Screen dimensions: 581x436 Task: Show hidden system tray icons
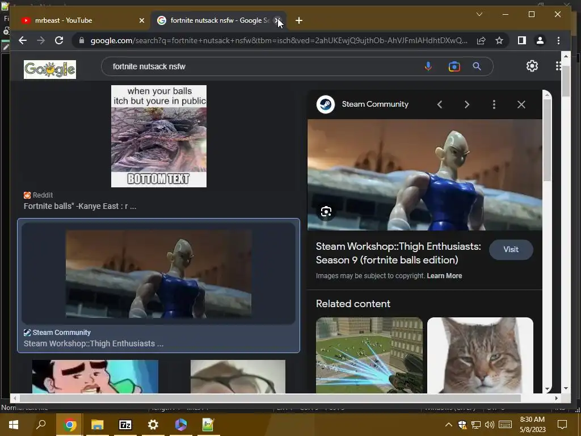(448, 425)
